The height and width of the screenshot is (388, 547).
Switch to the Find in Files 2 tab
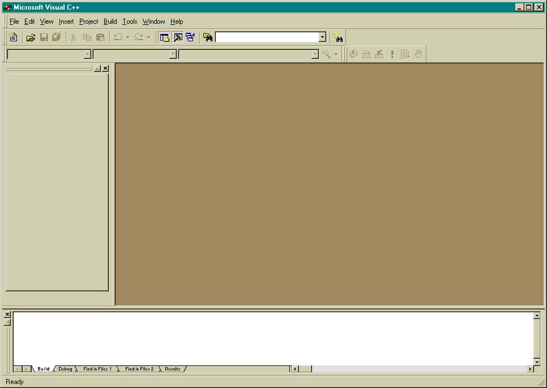[x=139, y=369]
